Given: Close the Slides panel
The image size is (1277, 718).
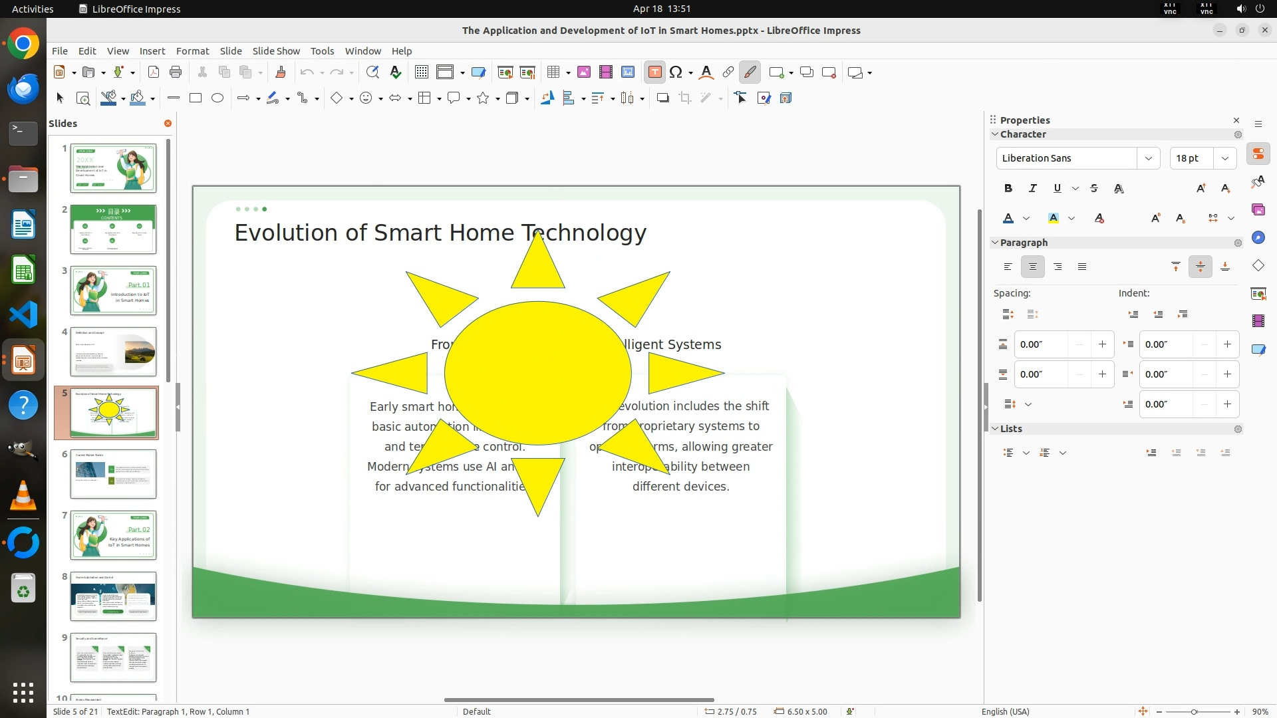Looking at the screenshot, I should 168,124.
